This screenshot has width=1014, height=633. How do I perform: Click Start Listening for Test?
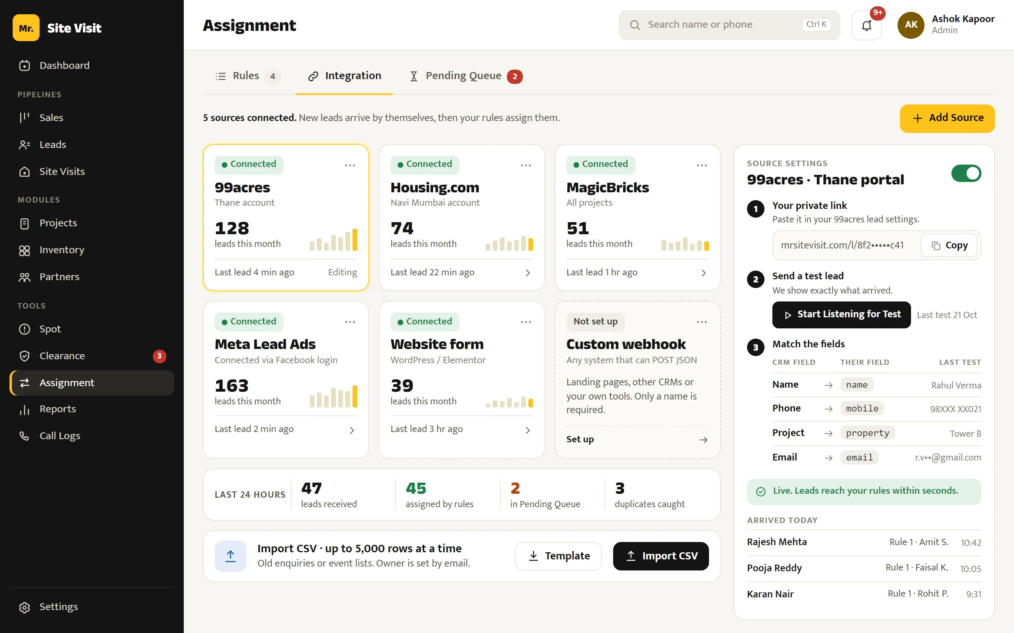click(x=841, y=315)
